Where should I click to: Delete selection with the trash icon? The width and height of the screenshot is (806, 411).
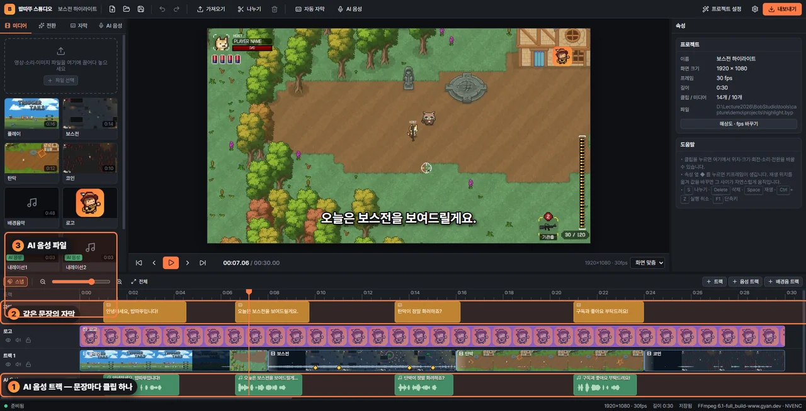coord(275,9)
